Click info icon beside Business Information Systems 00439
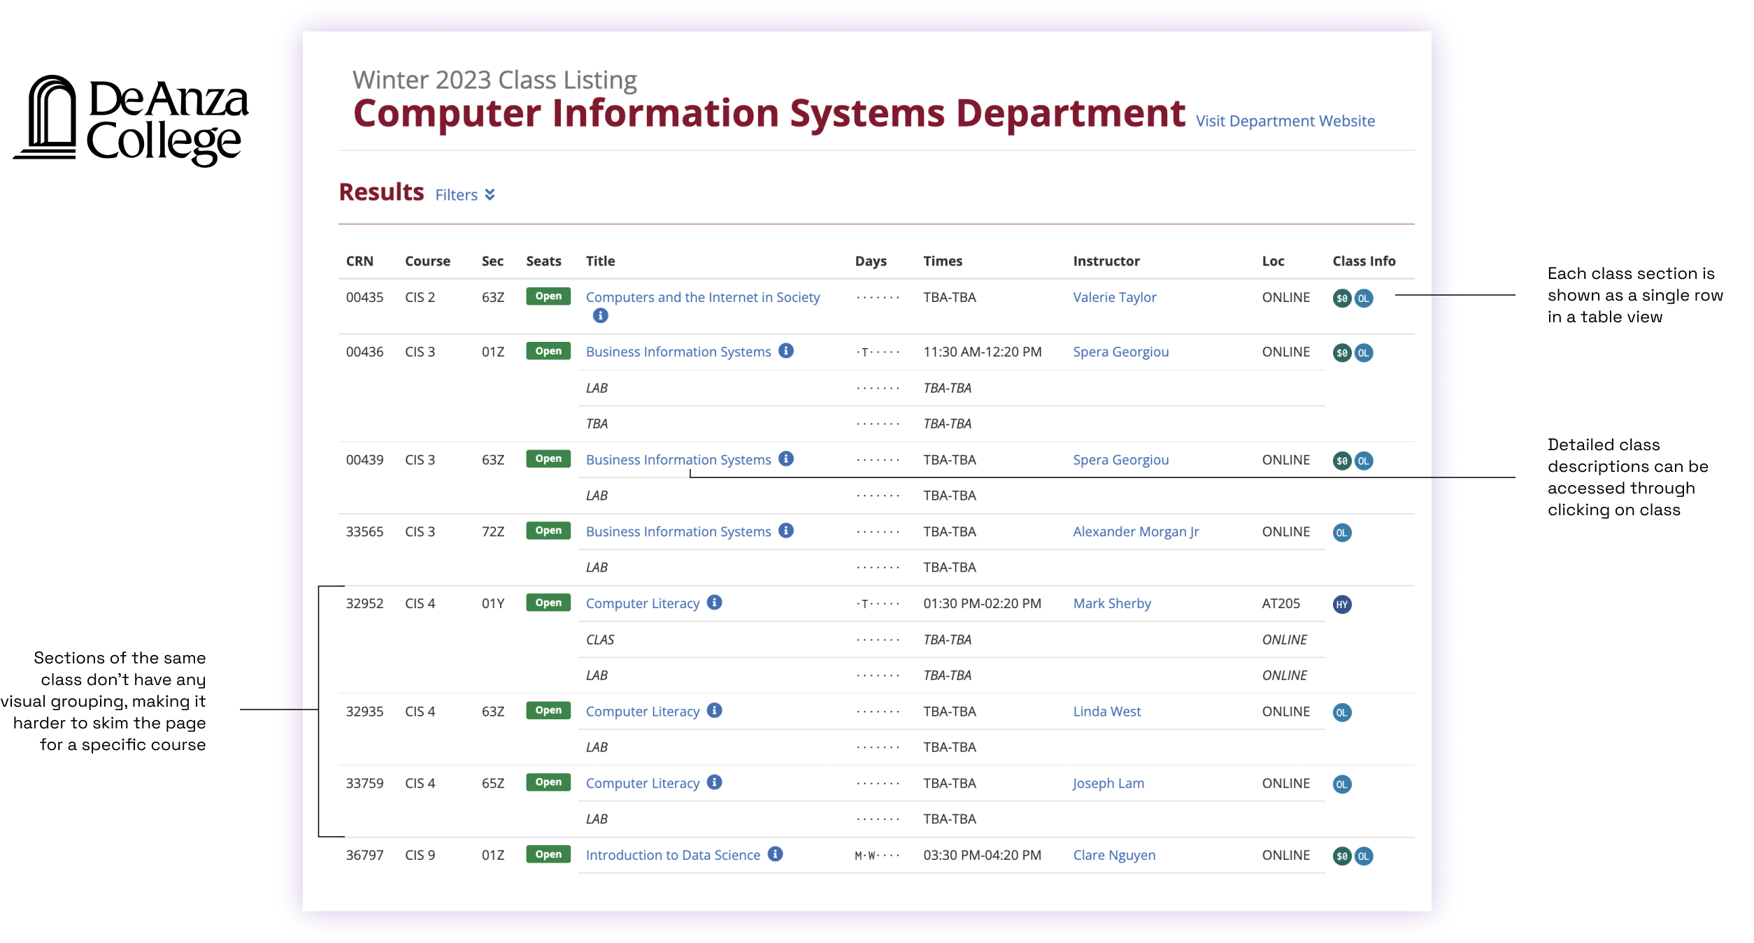Viewport: 1754px width, 943px height. pos(786,459)
